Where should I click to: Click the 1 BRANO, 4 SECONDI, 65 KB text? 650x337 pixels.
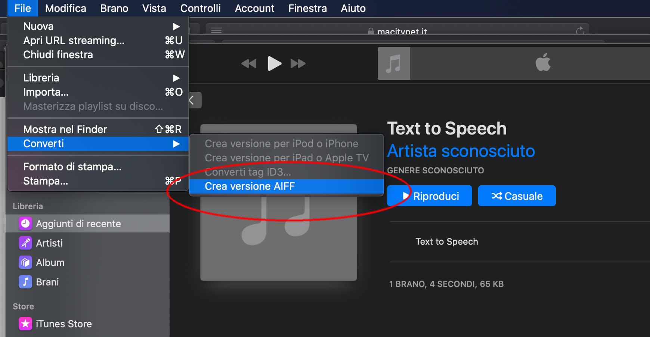tap(446, 284)
